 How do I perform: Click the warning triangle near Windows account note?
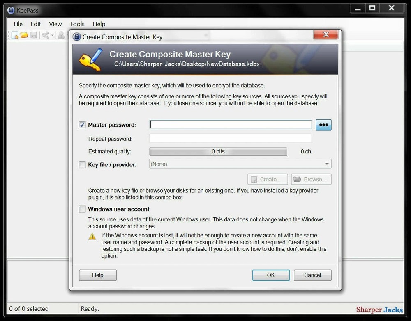click(x=92, y=236)
